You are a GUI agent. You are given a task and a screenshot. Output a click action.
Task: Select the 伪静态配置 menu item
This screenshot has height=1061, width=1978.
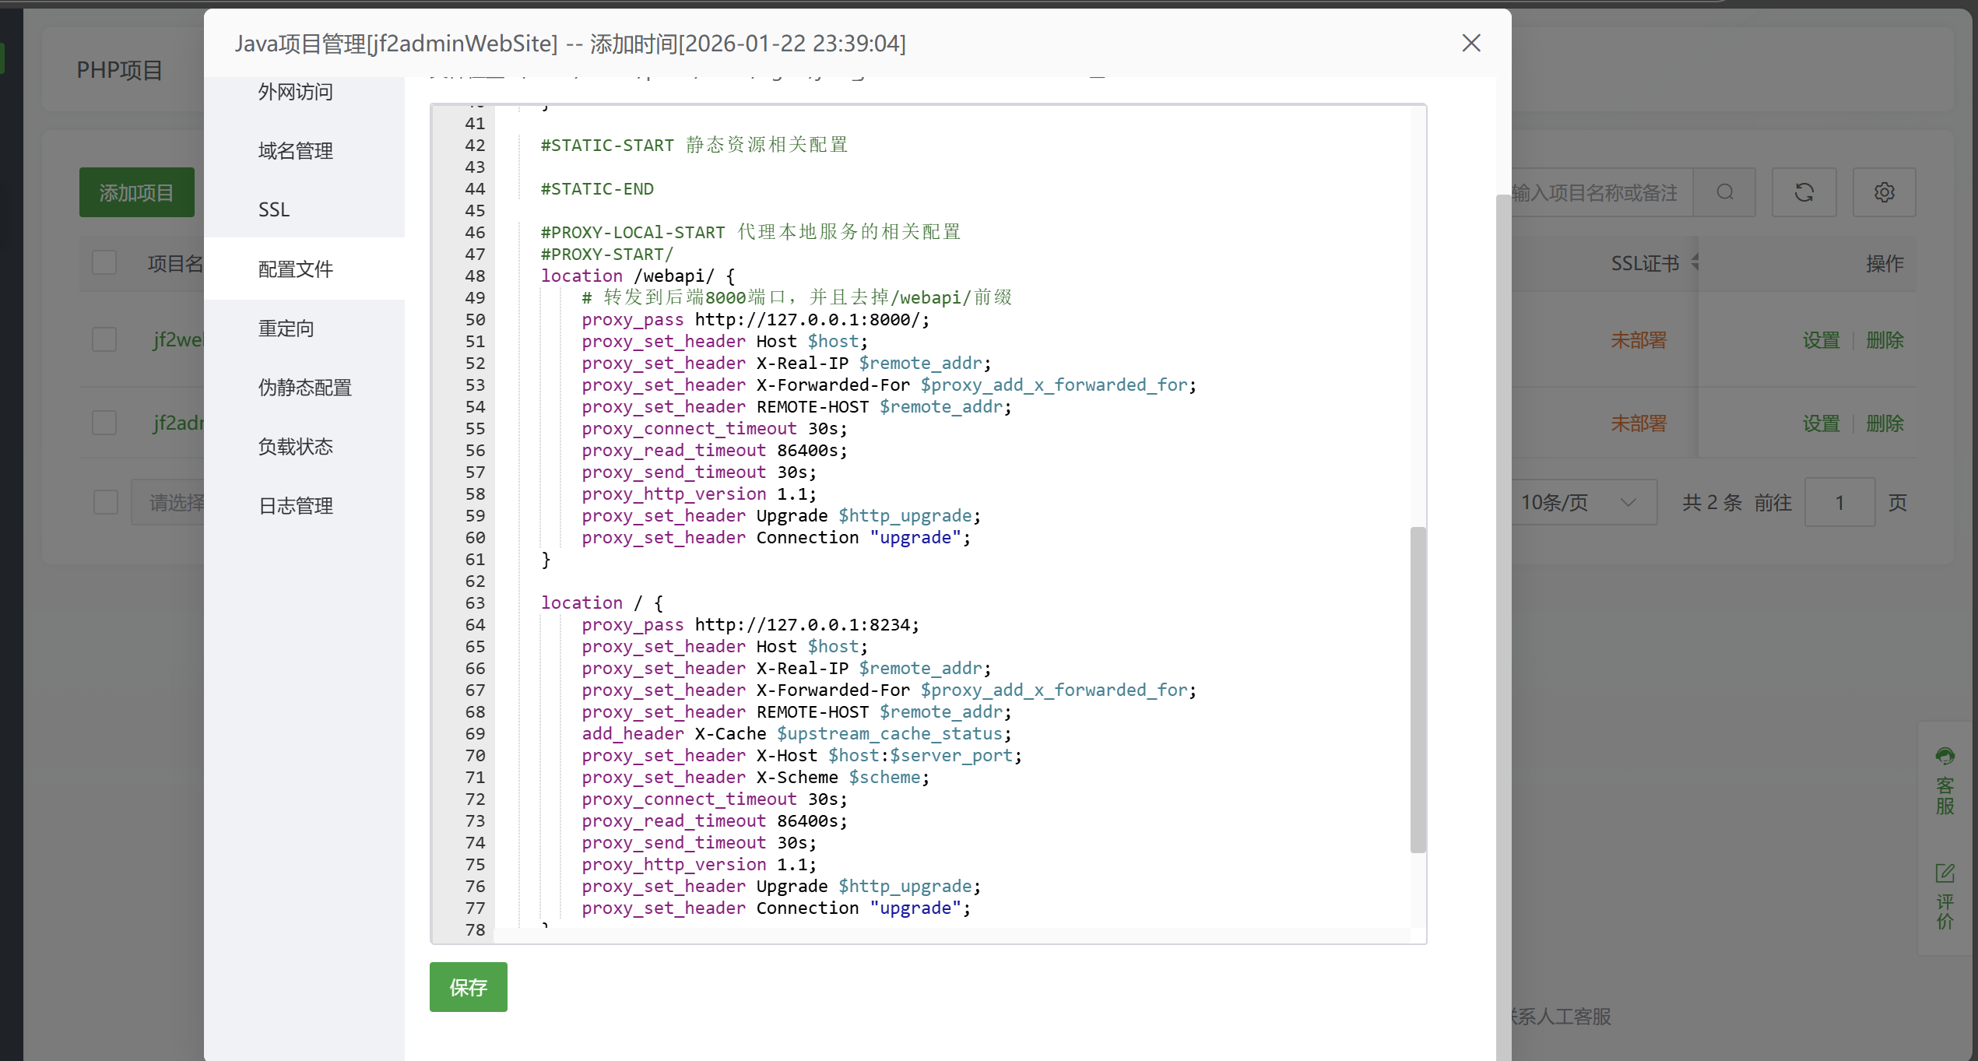[304, 387]
